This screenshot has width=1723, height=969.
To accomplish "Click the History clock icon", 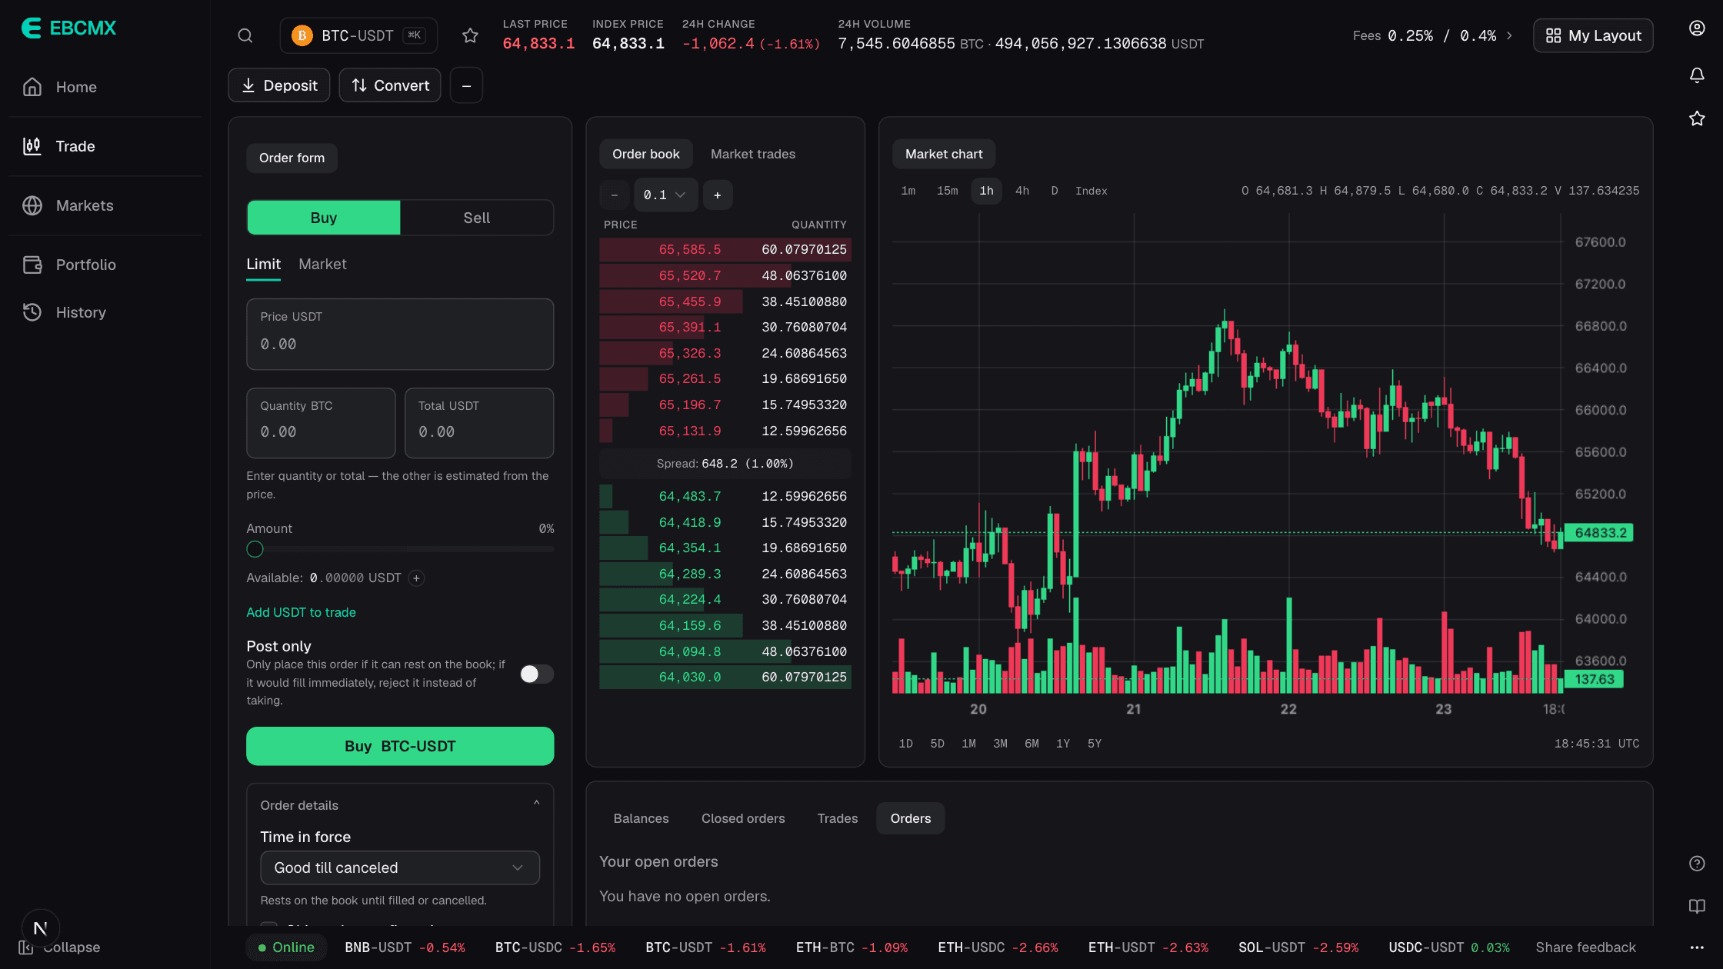I will coord(32,312).
